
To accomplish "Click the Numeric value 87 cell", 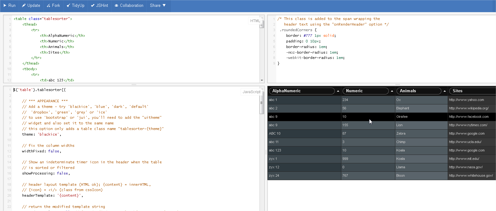I will pos(368,134).
